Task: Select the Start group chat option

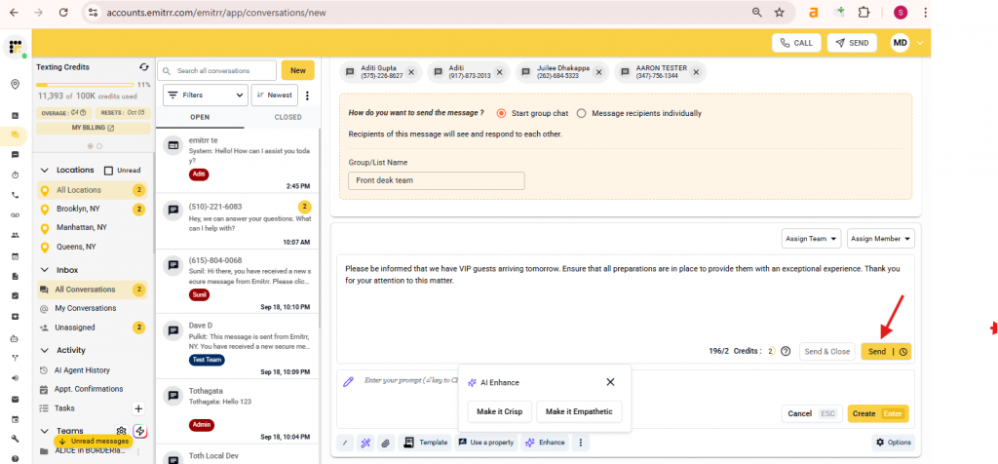Action: [x=502, y=113]
